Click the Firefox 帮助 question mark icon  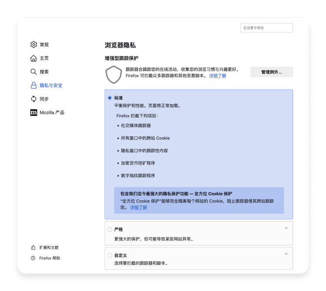point(33,258)
